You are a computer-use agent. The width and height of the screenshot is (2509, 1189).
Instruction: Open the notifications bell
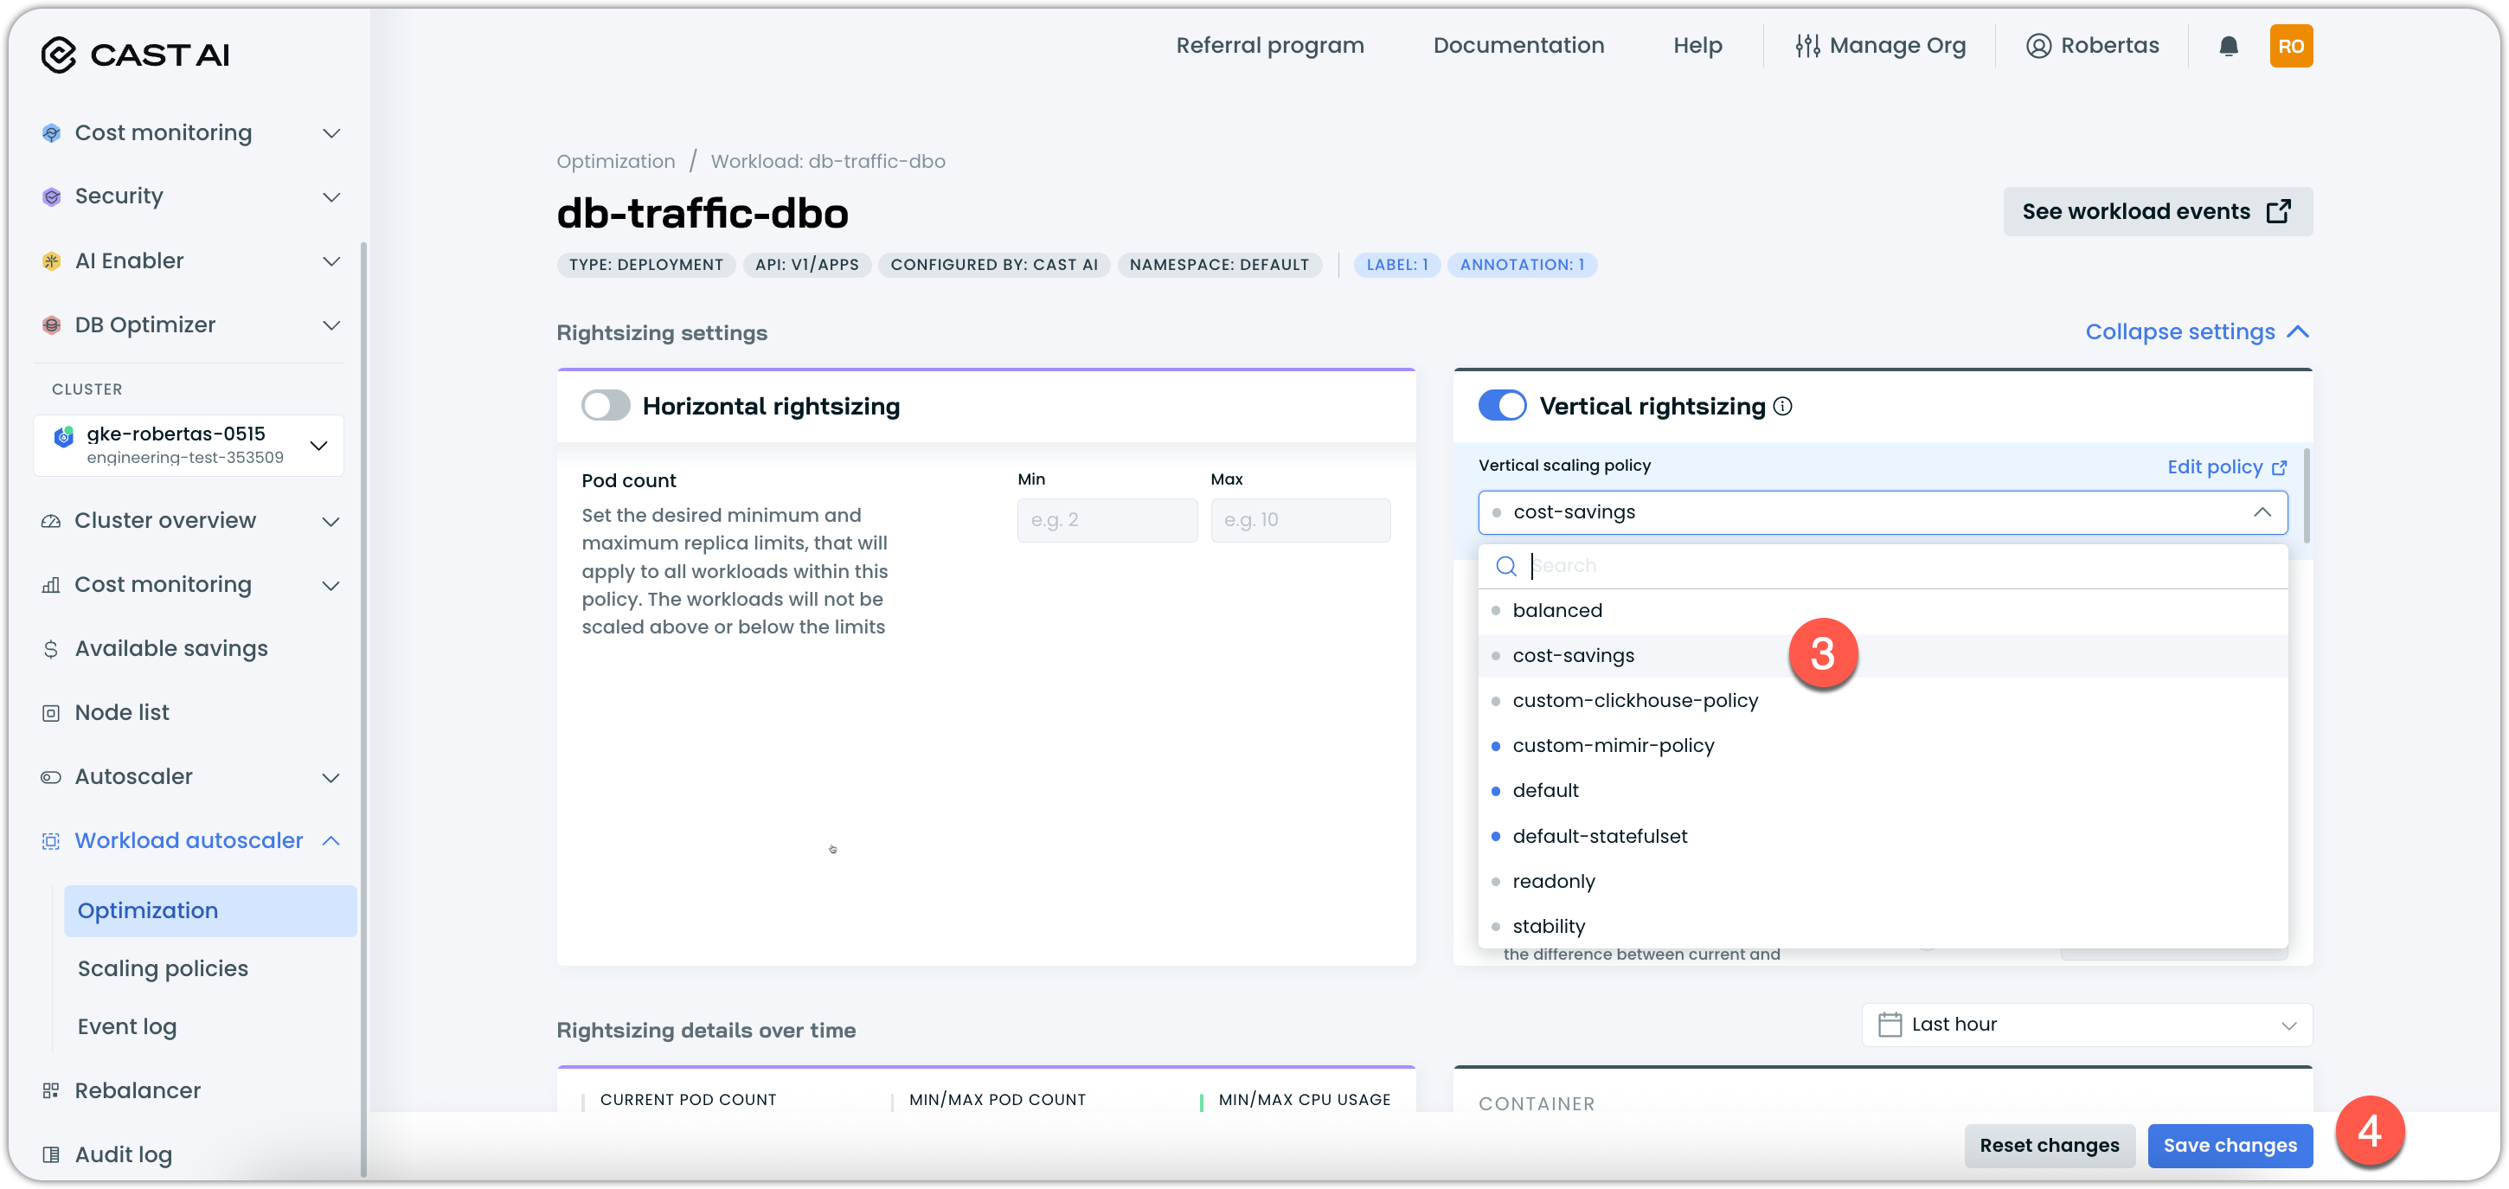tap(2228, 46)
